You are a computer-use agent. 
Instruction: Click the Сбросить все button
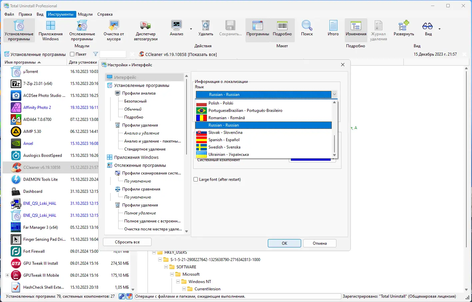pos(127,242)
